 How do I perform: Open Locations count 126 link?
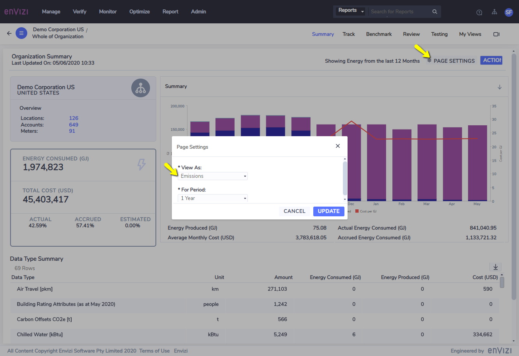point(74,118)
